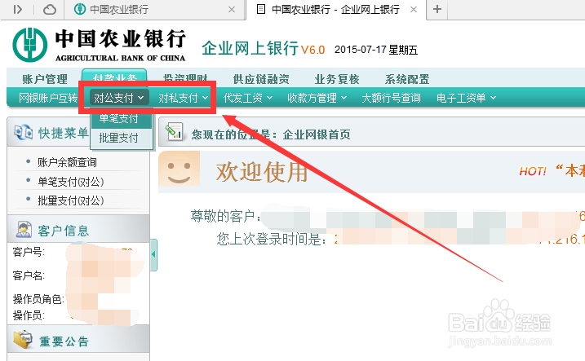Click the 客户信息 panel icon
Image resolution: width=585 pixels, height=361 pixels.
[x=24, y=230]
